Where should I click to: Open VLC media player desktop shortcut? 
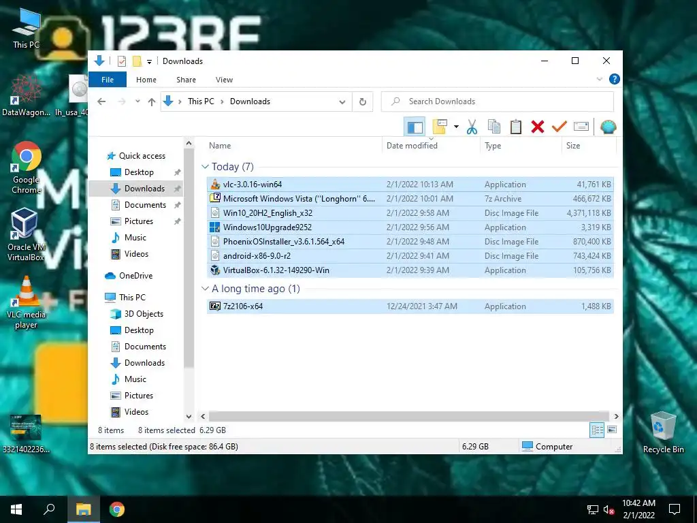[26, 302]
